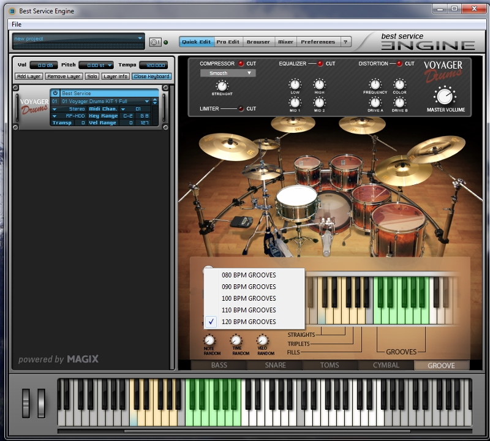The height and width of the screenshot is (441, 490).
Task: Select the GROOVE page tab
Action: pos(441,366)
